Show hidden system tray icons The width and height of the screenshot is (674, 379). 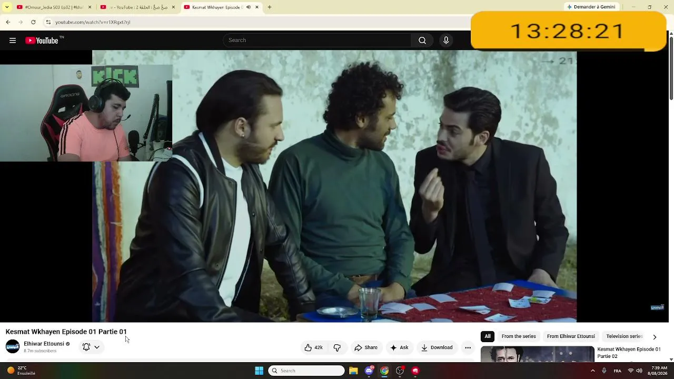tap(593, 371)
